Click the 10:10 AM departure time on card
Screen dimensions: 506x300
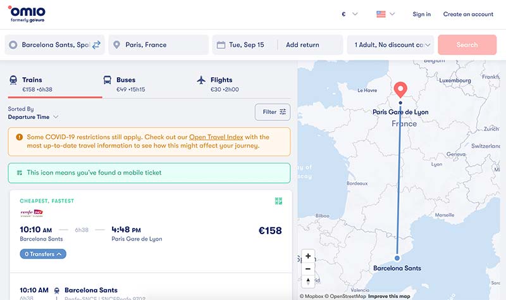[x=36, y=230]
